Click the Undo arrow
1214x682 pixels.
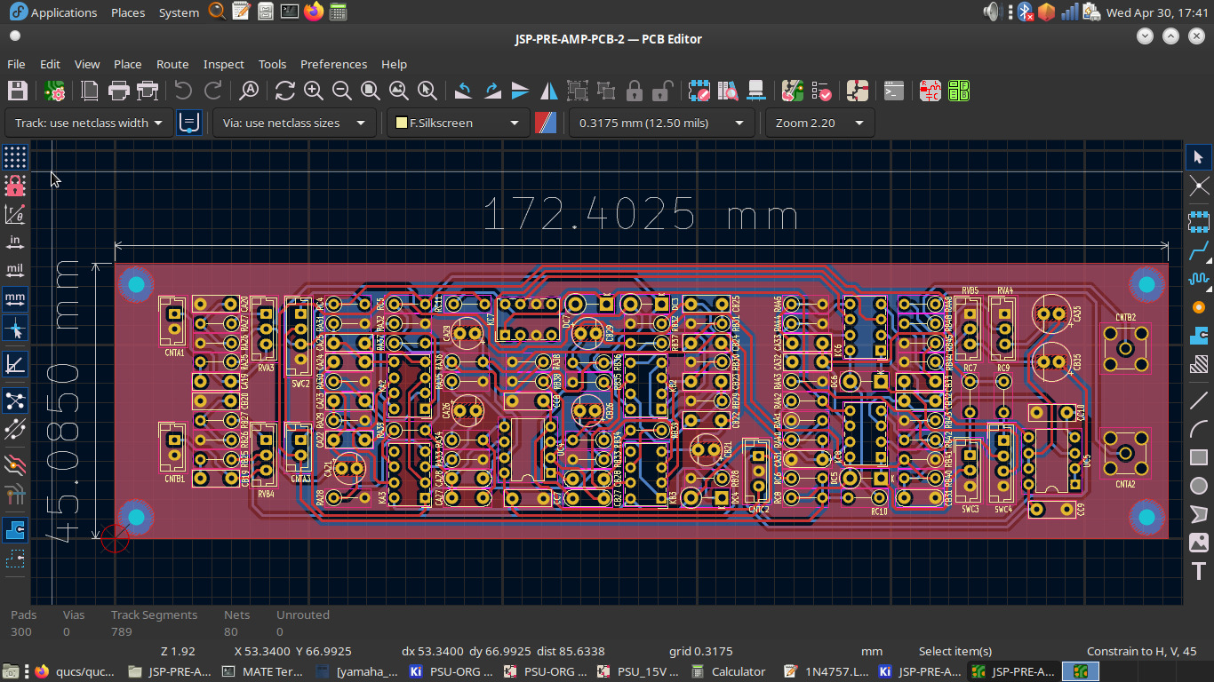(183, 91)
